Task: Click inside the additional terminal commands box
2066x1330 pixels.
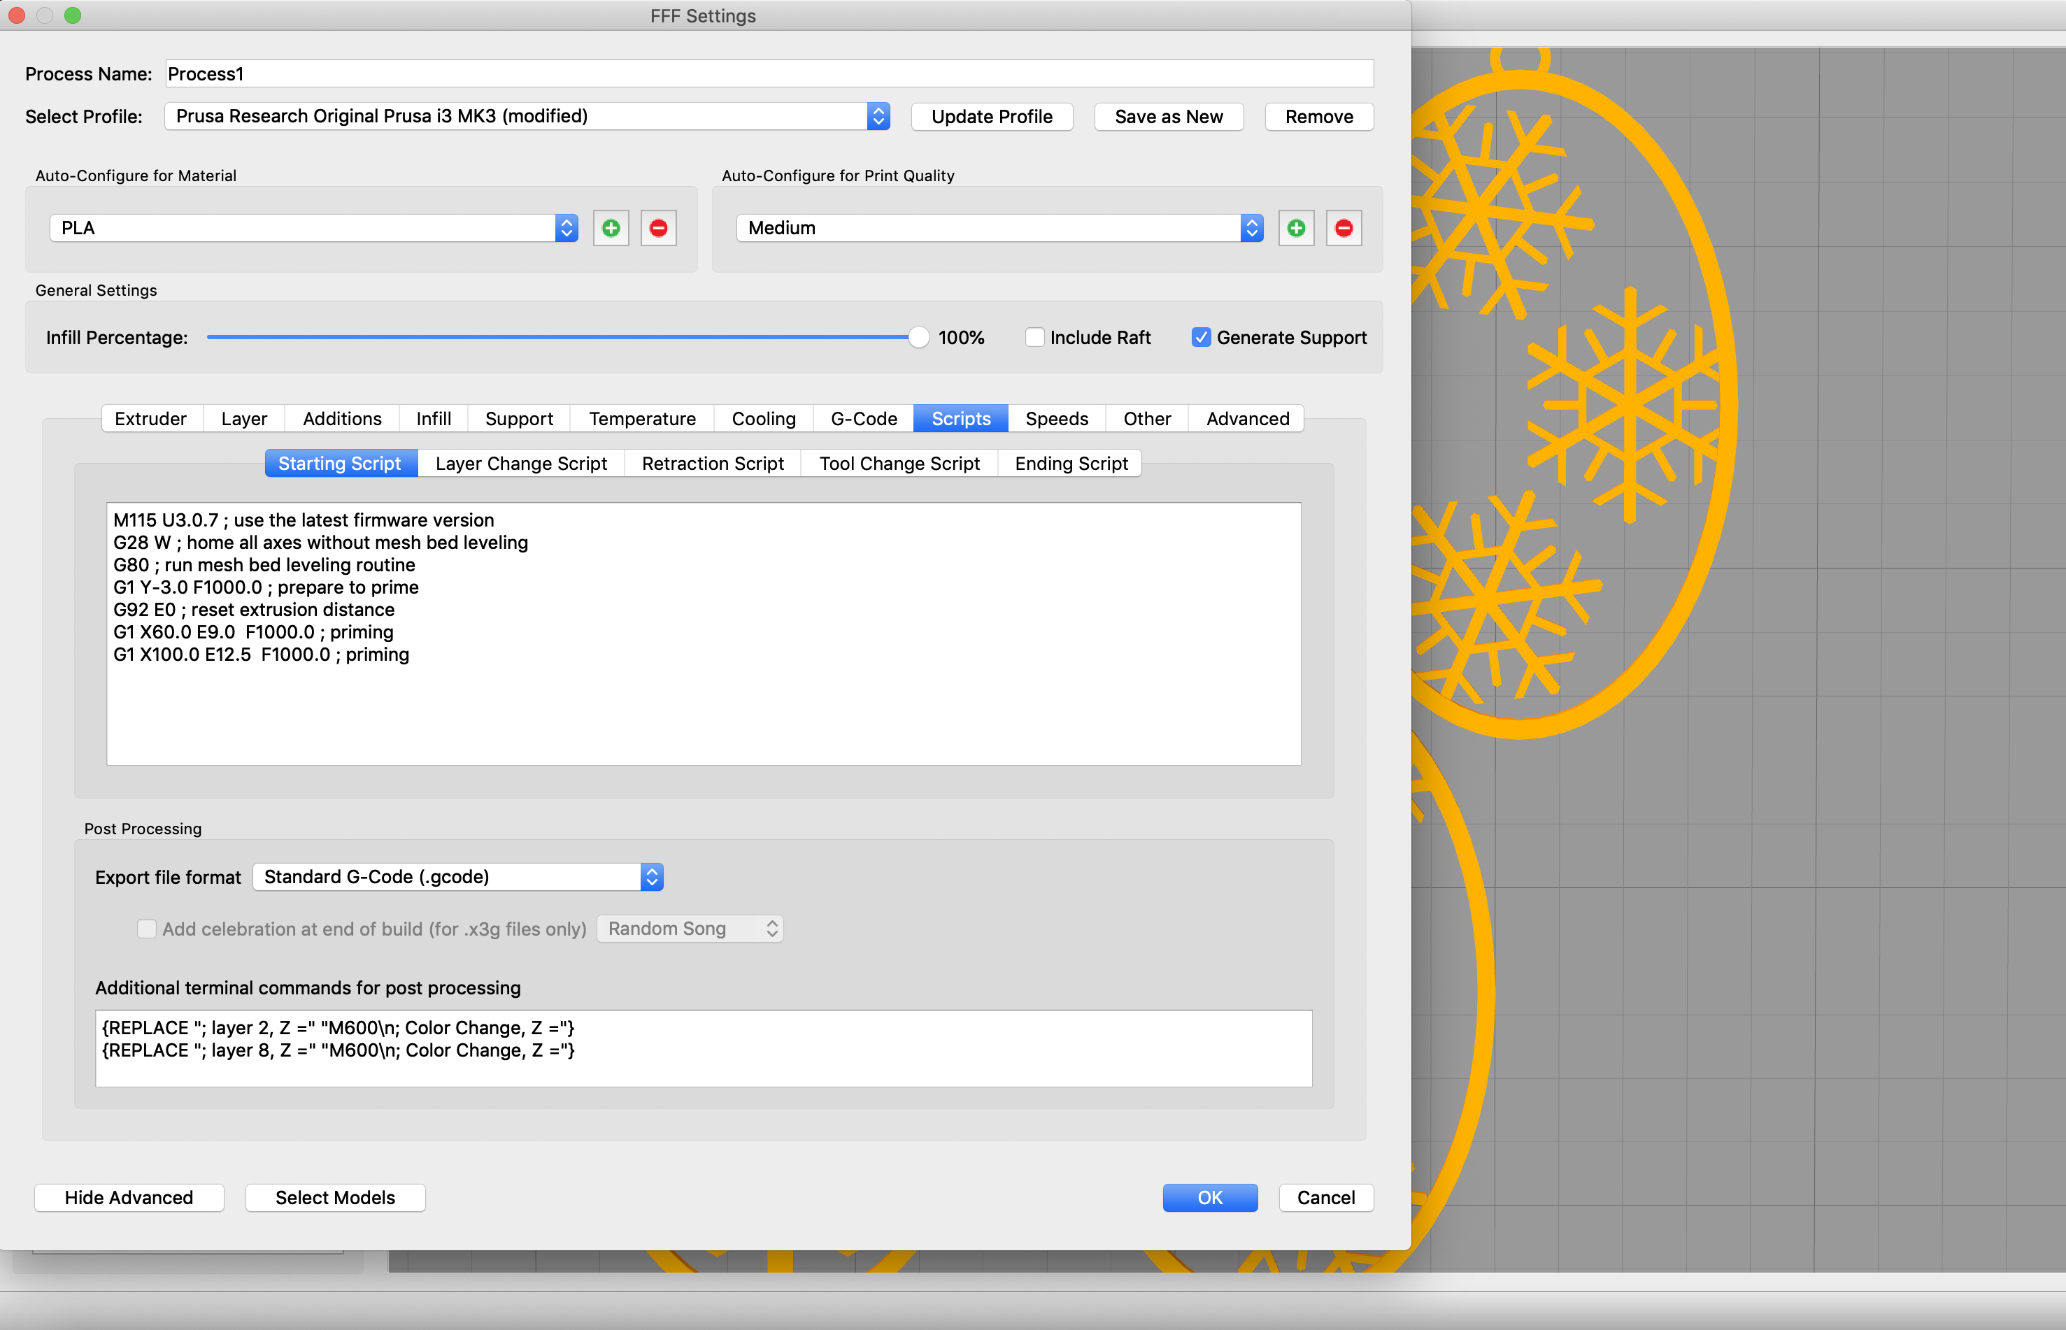Action: coord(704,1048)
